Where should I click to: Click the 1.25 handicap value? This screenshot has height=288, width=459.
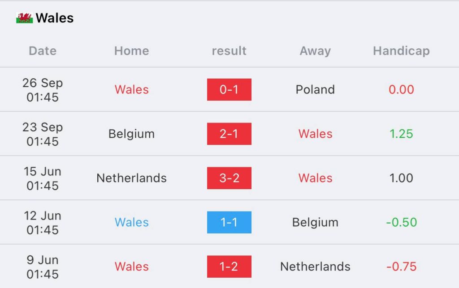[401, 134]
